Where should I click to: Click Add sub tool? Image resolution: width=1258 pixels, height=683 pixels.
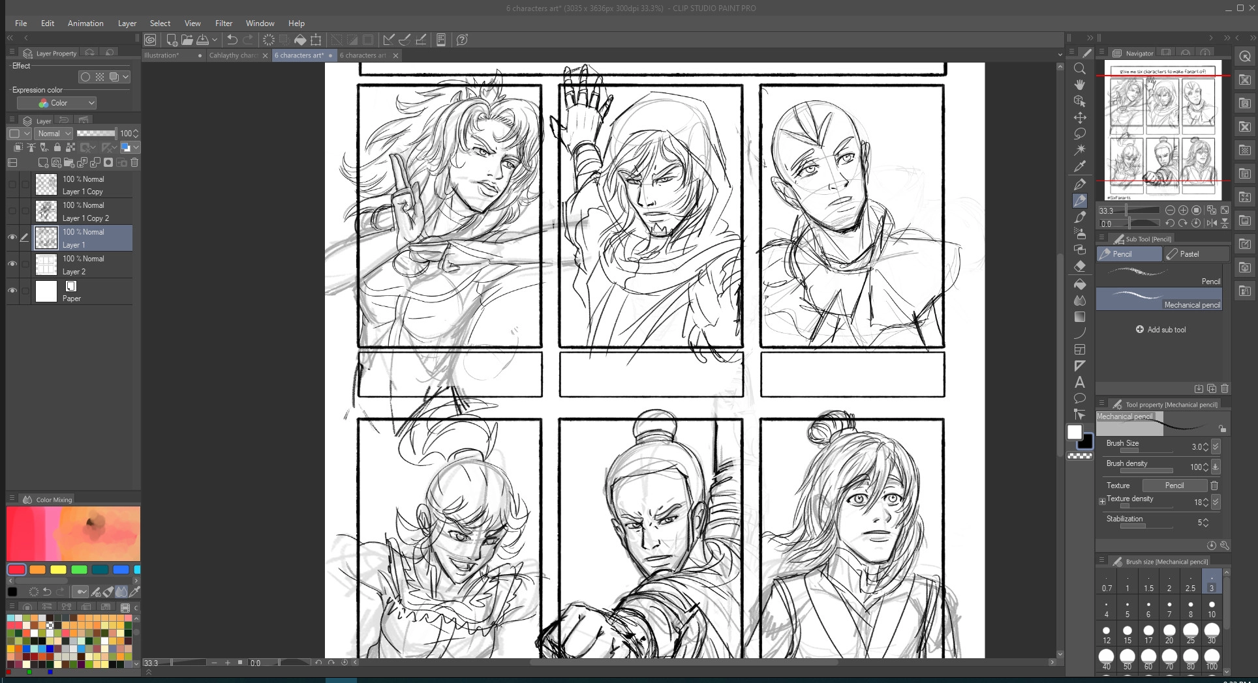click(x=1161, y=330)
